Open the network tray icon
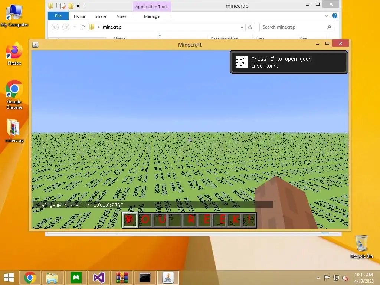 [x=336, y=278]
